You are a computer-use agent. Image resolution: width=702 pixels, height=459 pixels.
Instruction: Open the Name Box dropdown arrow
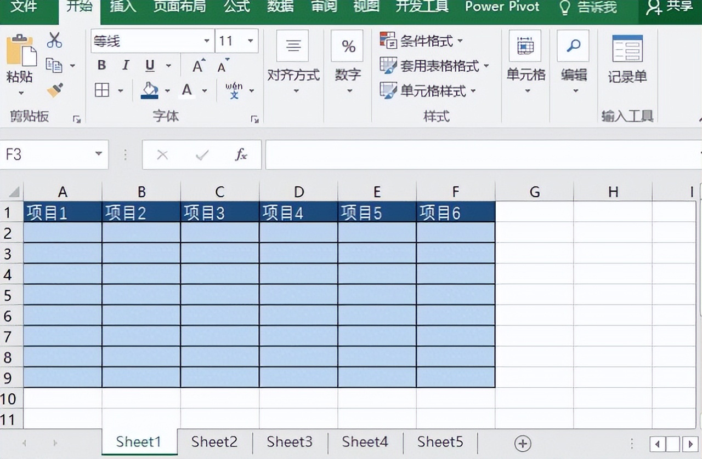[x=99, y=154]
